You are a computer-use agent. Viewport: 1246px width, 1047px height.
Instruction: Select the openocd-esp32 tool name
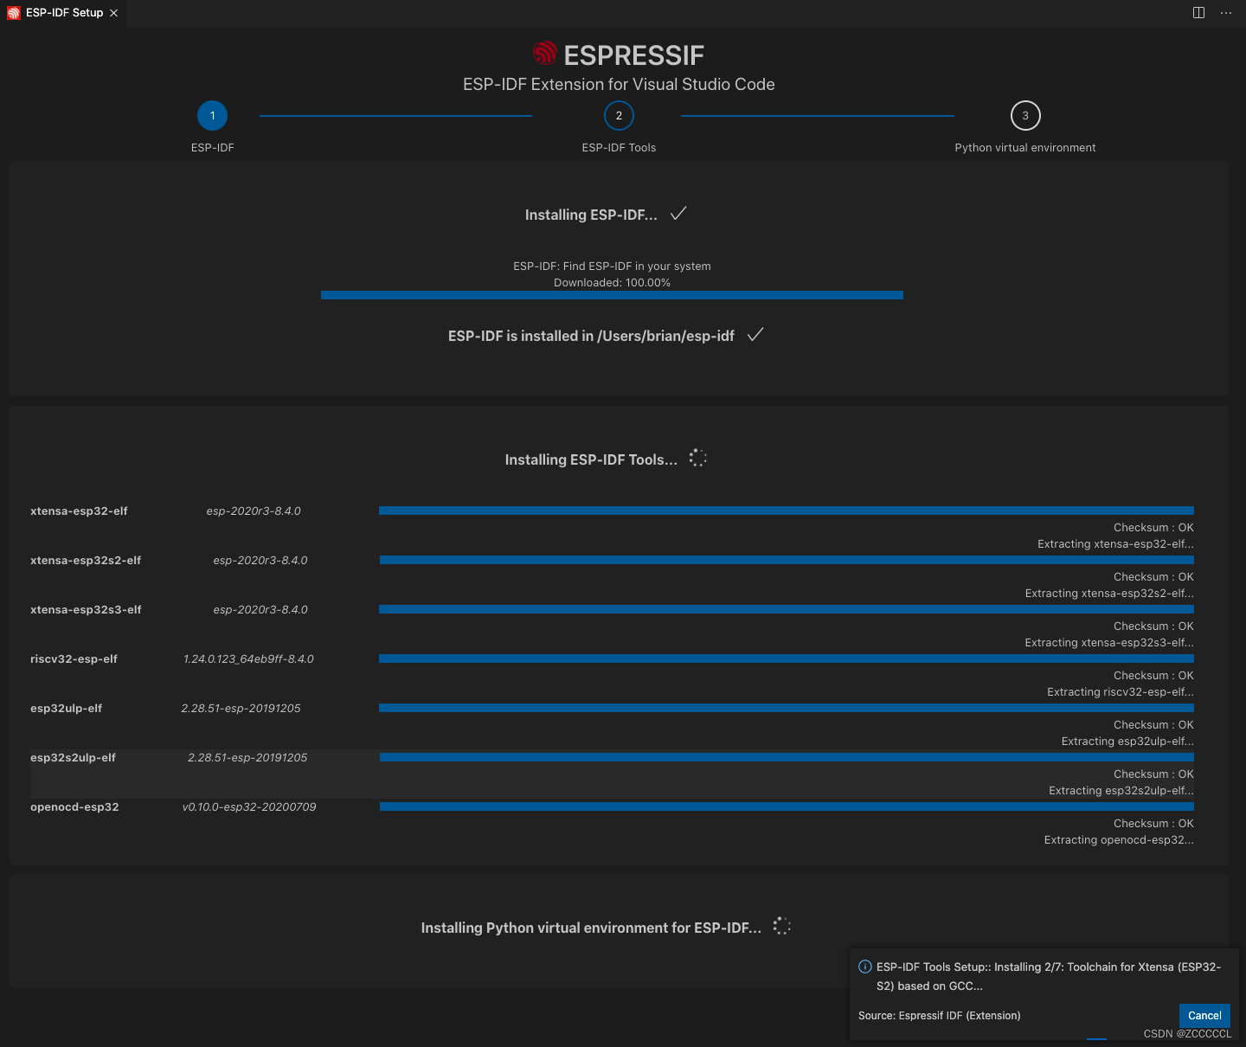tap(74, 807)
